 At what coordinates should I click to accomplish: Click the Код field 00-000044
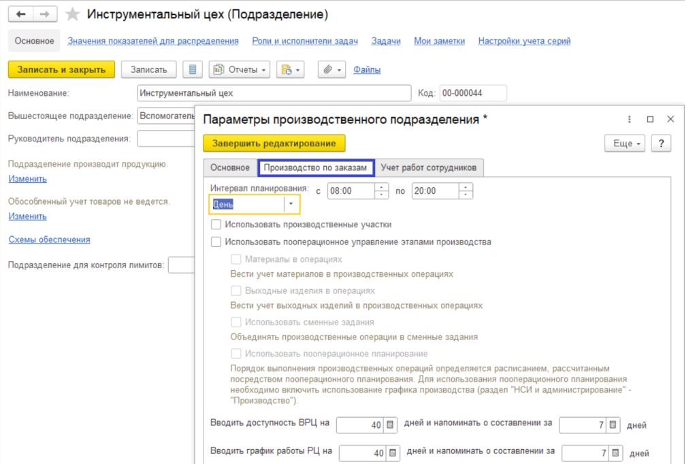click(474, 93)
